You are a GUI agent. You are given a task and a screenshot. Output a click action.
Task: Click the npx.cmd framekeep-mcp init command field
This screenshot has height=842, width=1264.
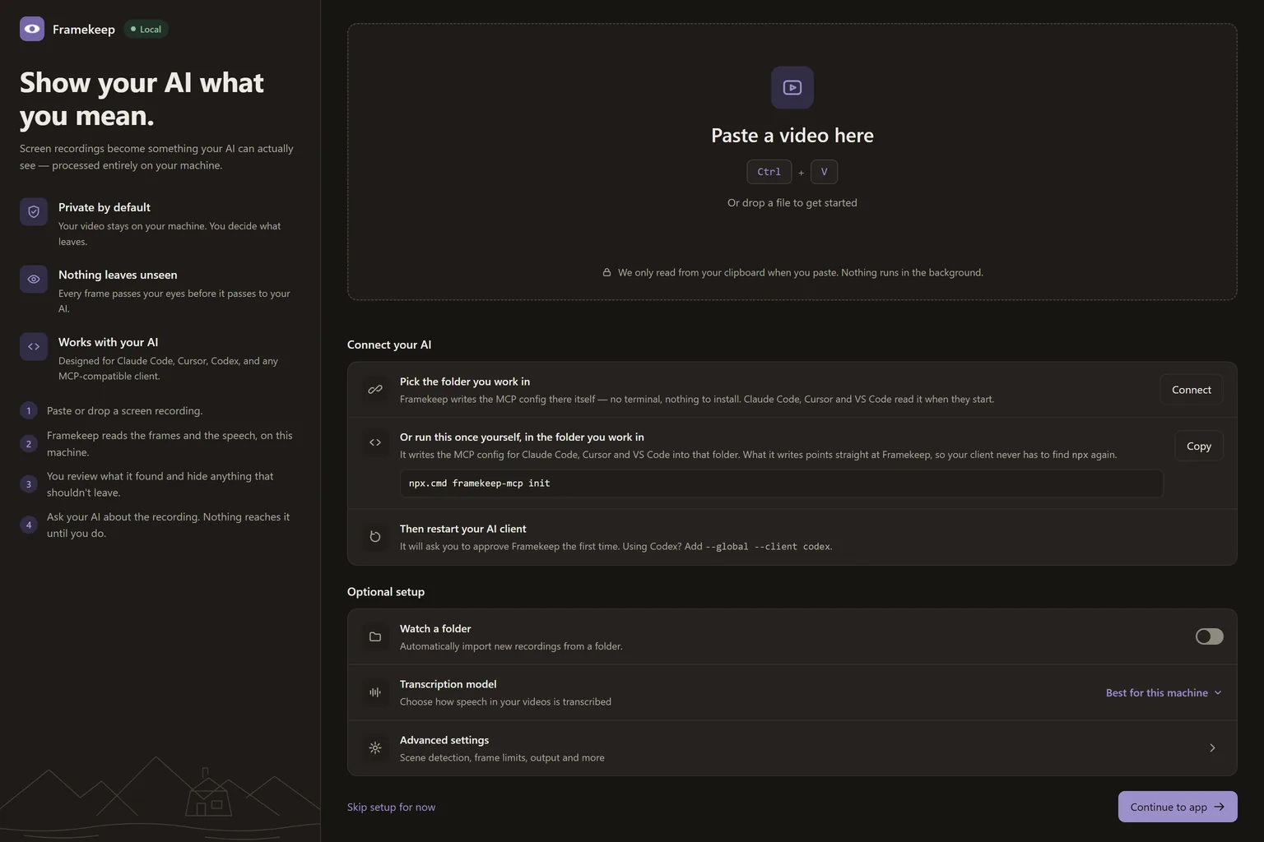[x=781, y=483]
